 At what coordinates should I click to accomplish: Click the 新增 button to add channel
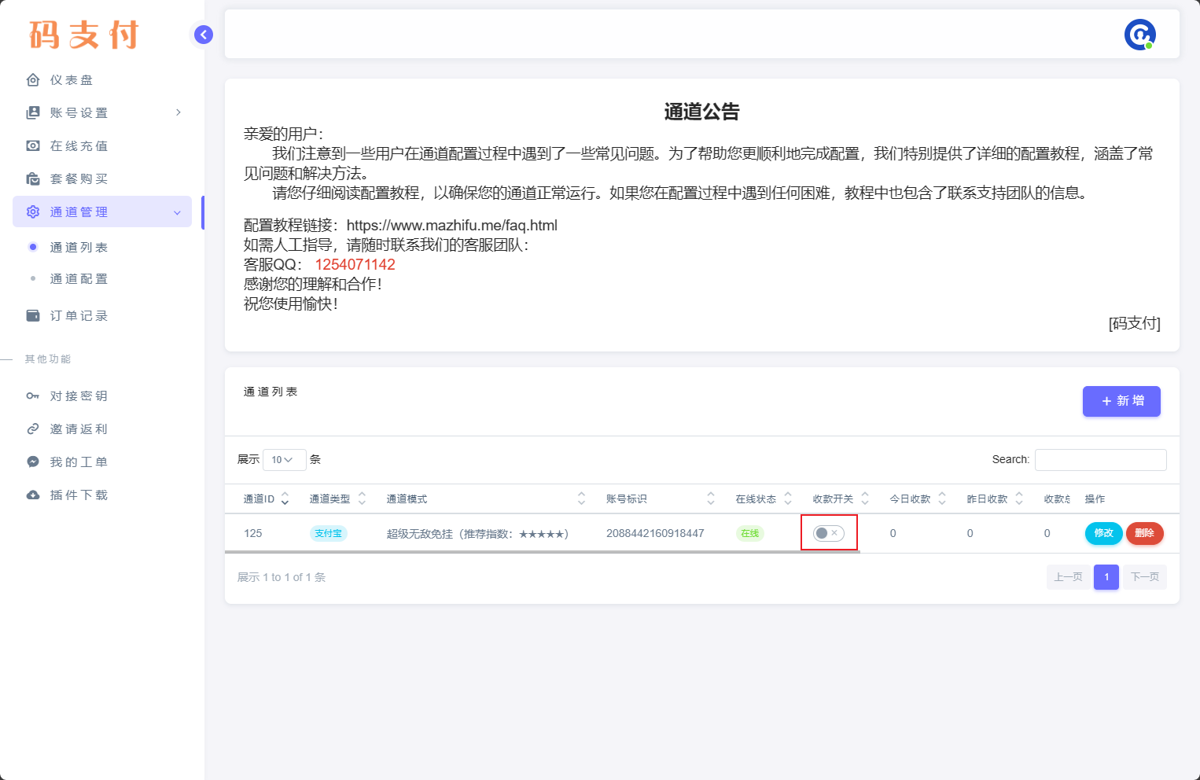pos(1121,401)
